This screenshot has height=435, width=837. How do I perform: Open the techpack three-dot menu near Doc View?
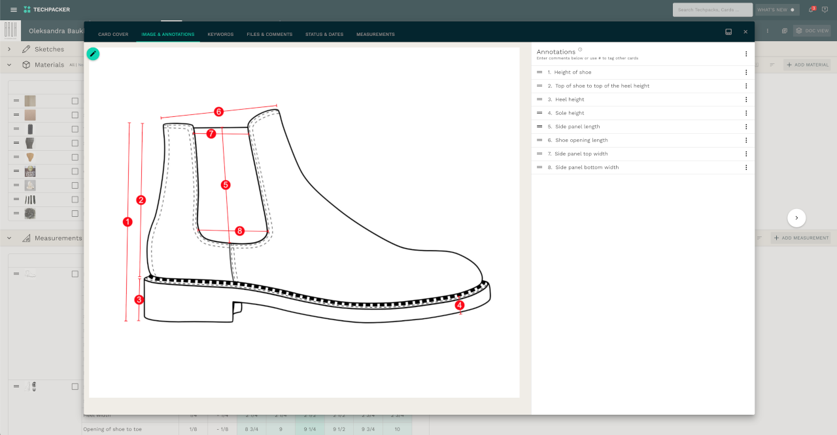[768, 31]
